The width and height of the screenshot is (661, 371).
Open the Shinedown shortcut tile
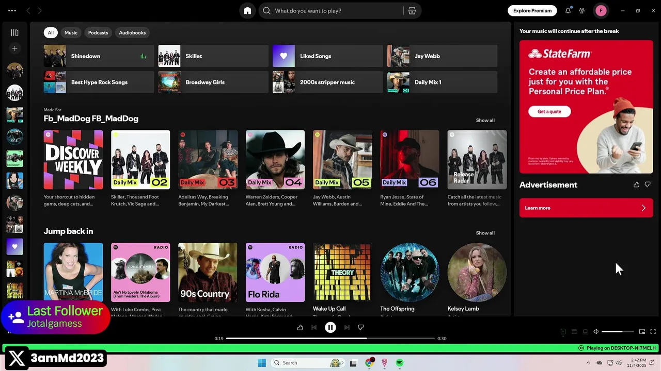click(99, 56)
